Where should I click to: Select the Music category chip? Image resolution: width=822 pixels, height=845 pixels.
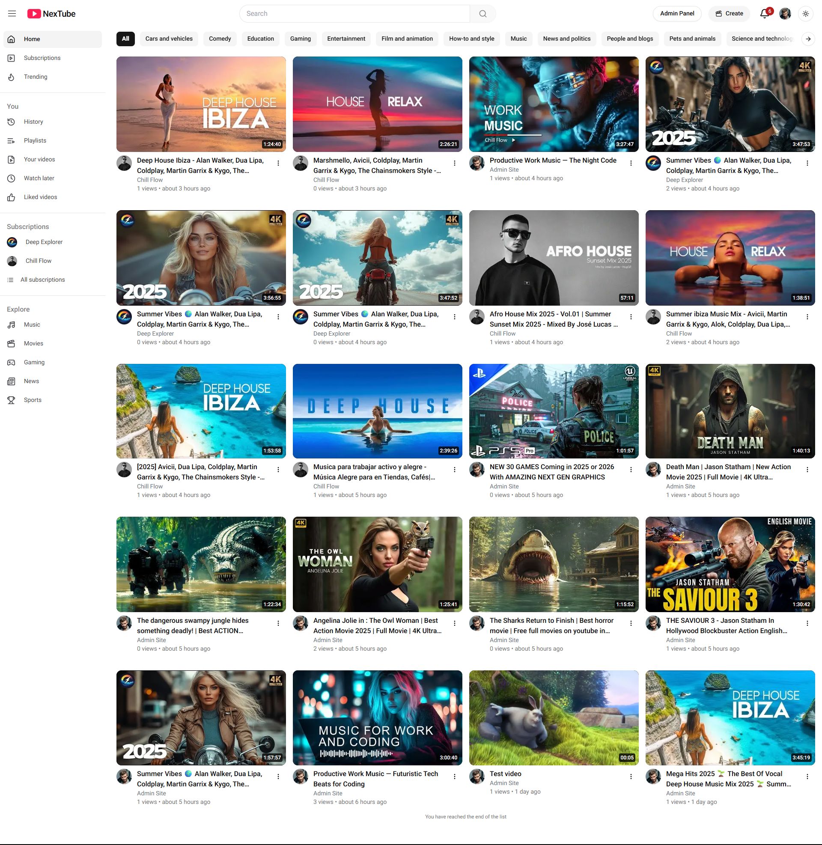[518, 39]
